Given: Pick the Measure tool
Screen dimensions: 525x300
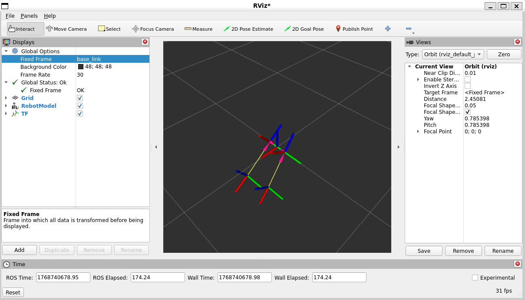Looking at the screenshot, I should click(198, 29).
